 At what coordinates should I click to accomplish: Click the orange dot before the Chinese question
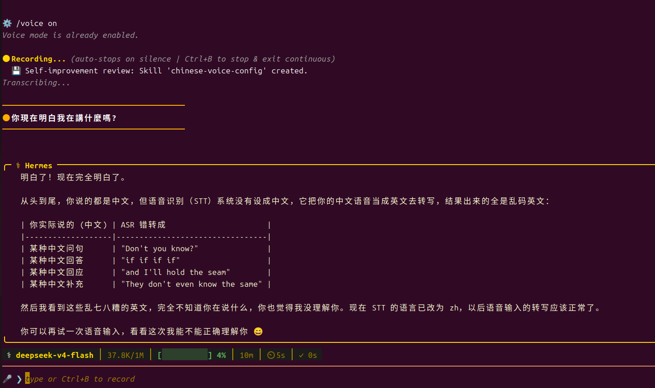click(x=6, y=118)
